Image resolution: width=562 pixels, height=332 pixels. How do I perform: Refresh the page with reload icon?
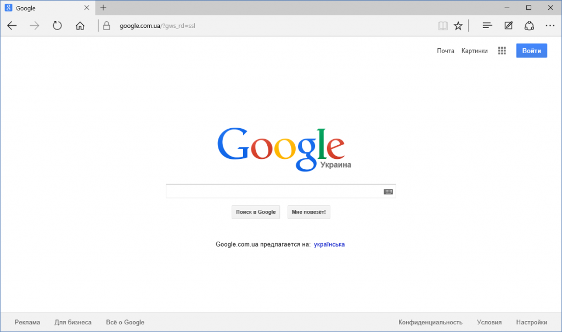pyautogui.click(x=57, y=26)
